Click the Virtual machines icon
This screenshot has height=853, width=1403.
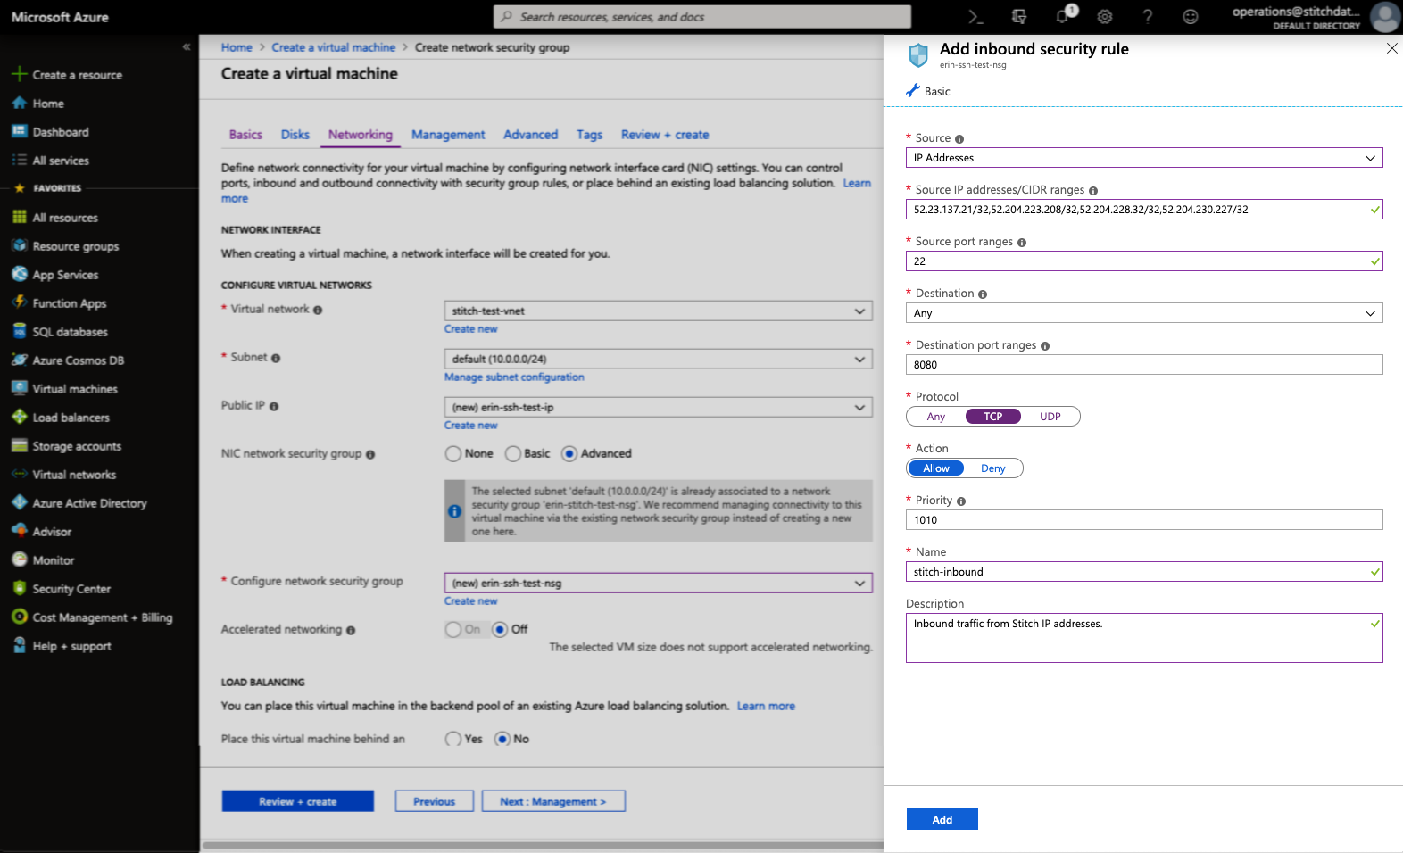tap(20, 388)
